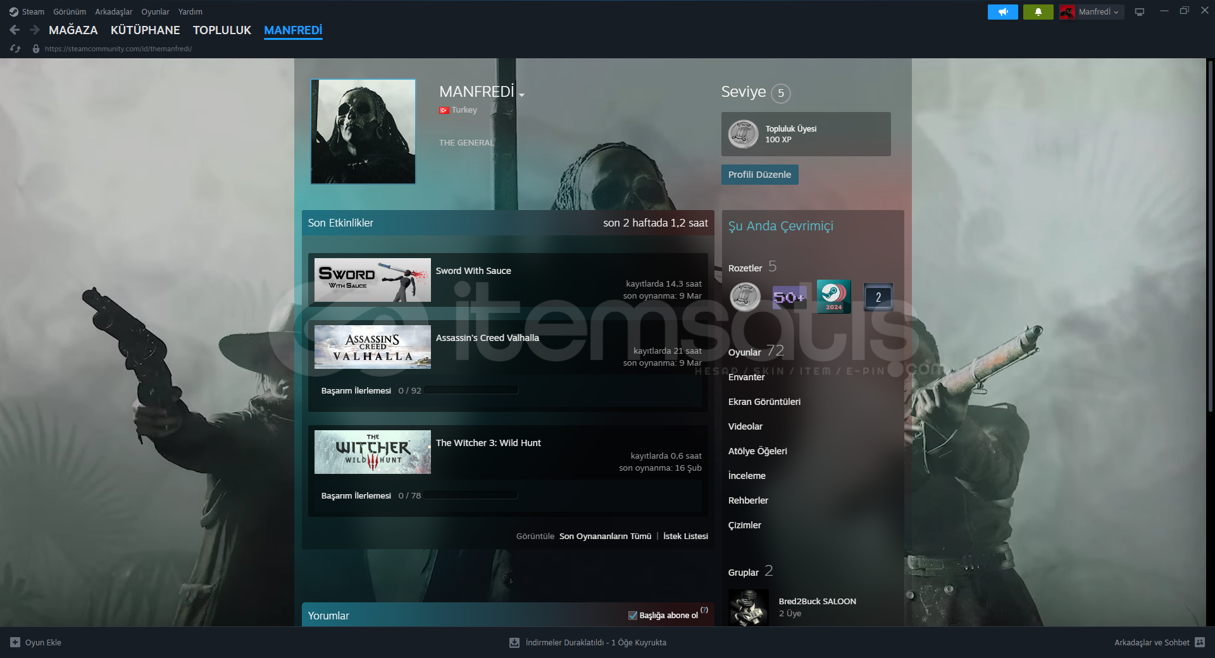This screenshot has width=1215, height=658.
Task: Open the Oyunlar 72 link
Action: pyautogui.click(x=756, y=351)
